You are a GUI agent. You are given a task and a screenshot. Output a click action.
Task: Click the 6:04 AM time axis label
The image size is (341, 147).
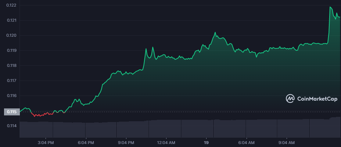pos(247,143)
